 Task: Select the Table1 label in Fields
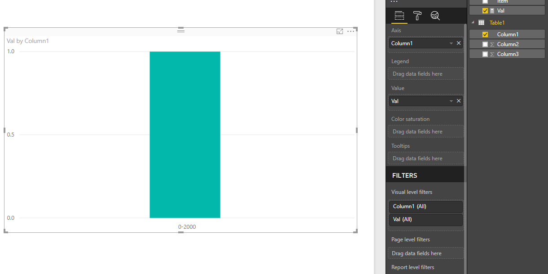[497, 22]
